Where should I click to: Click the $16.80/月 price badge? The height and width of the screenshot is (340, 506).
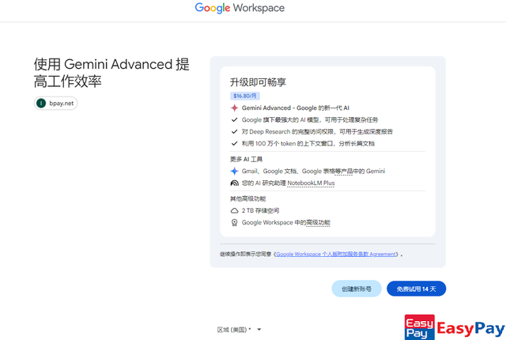[245, 96]
